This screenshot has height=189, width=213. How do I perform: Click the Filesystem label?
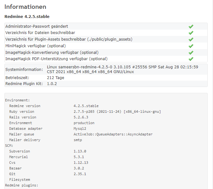pyautogui.click(x=20, y=180)
